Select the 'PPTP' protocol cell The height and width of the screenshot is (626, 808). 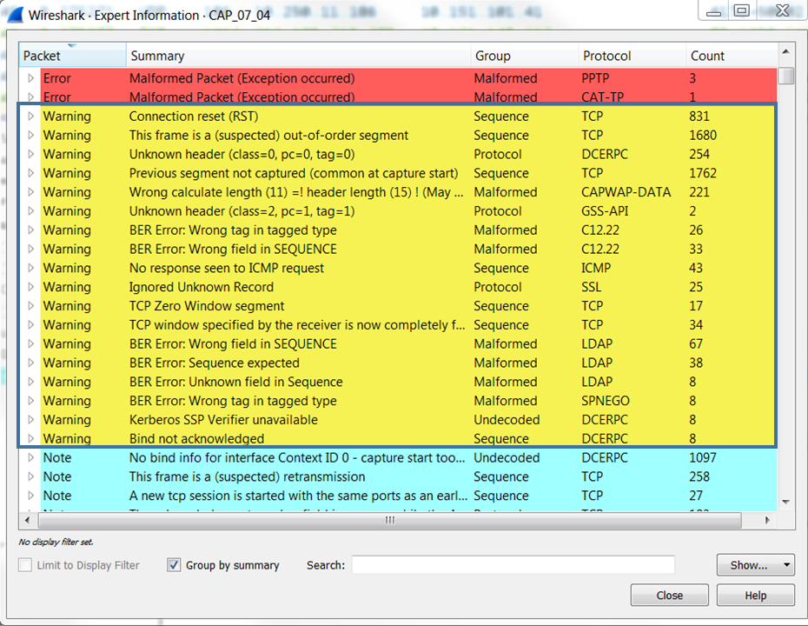pos(595,78)
